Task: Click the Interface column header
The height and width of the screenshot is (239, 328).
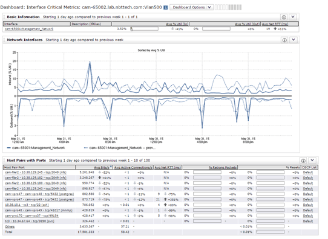Action: pyautogui.click(x=11, y=24)
